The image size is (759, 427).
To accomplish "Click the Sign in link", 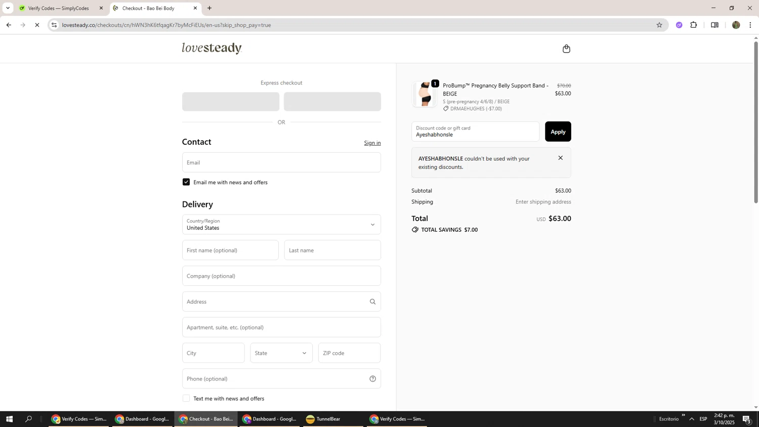I will coord(372,143).
